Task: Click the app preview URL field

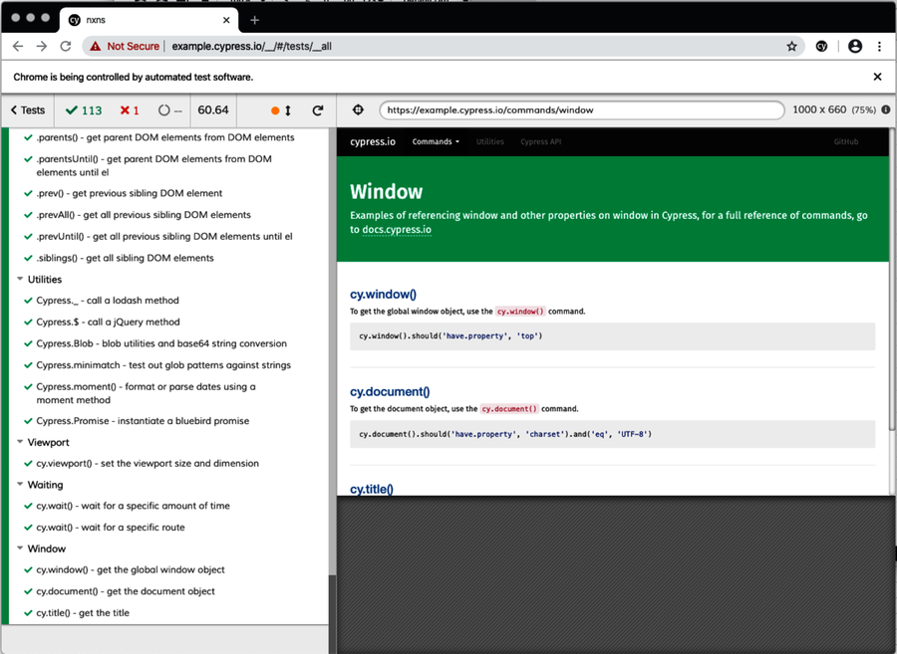Action: click(x=582, y=110)
